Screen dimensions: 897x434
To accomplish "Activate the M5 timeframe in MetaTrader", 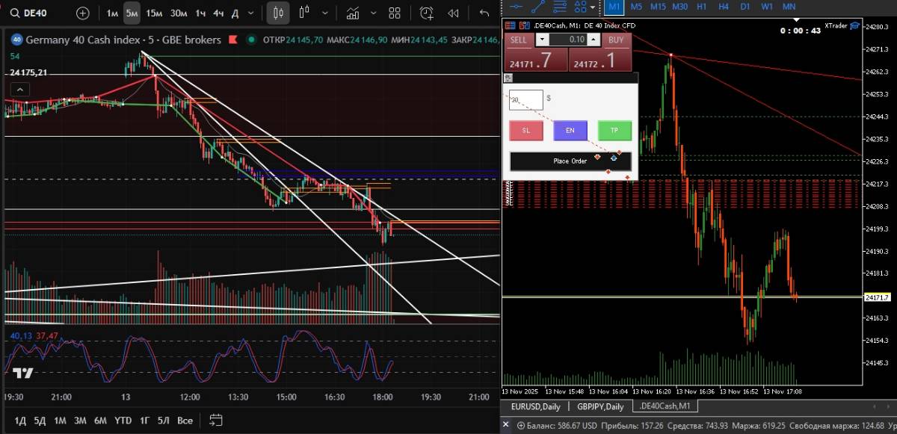I will click(636, 7).
